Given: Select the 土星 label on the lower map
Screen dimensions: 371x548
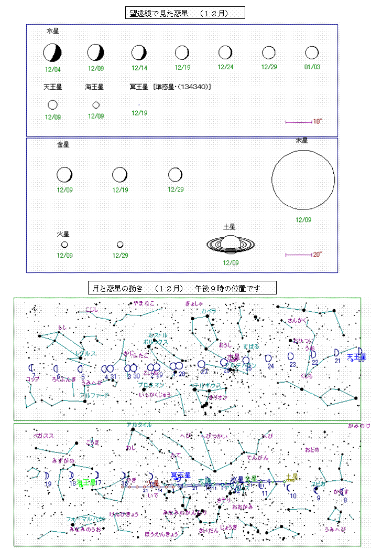Looking at the screenshot, I should click(292, 477).
